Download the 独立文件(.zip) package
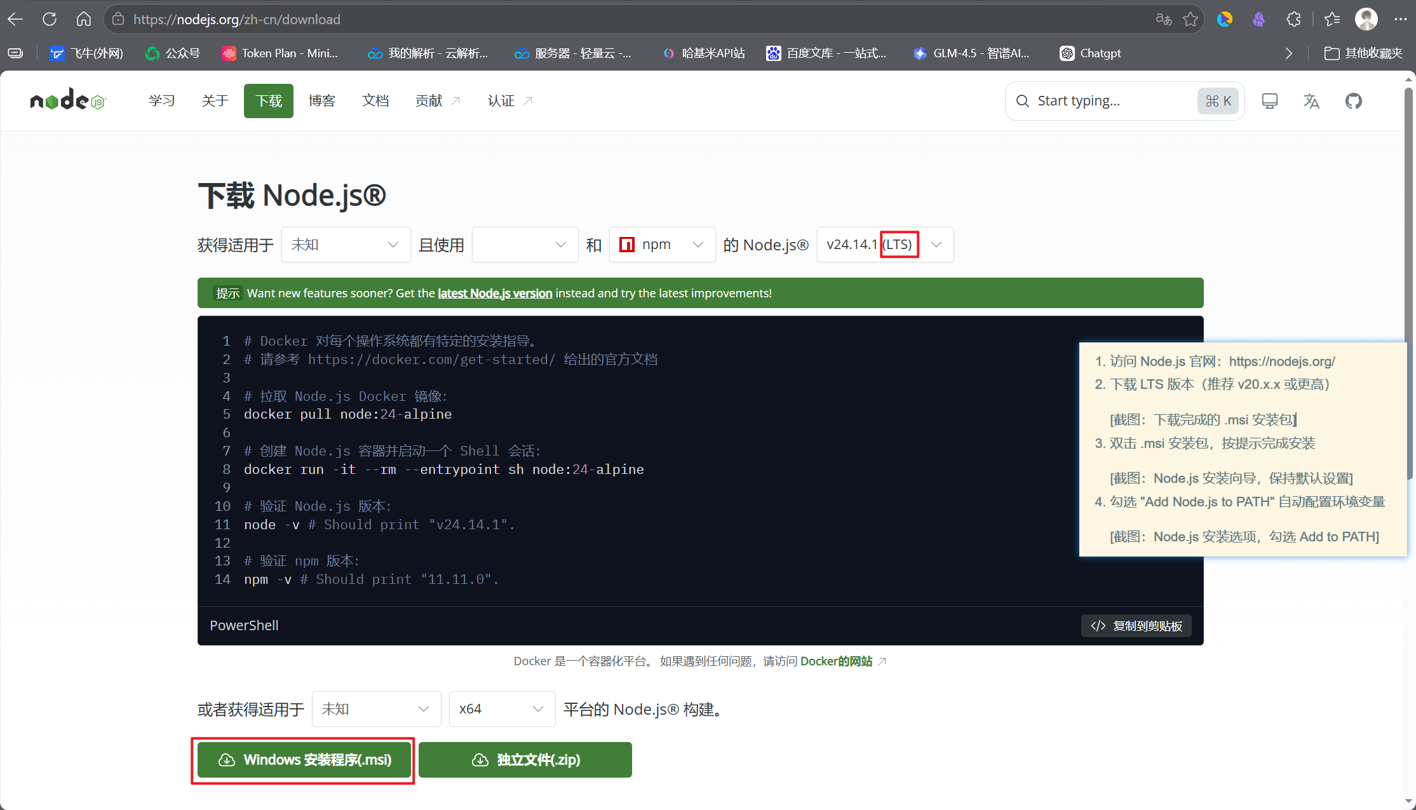1416x810 pixels. tap(525, 760)
